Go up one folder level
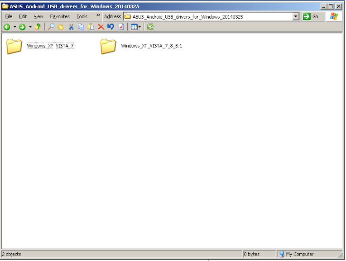This screenshot has height=261, width=346. [38, 27]
